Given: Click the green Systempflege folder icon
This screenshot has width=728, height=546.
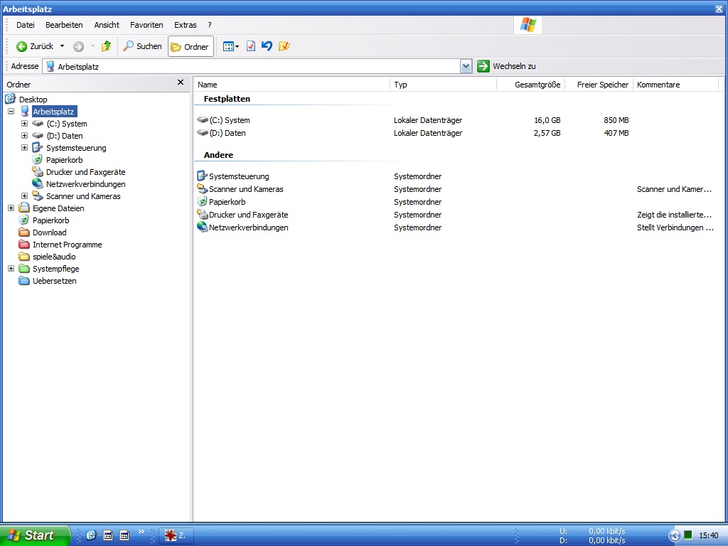Looking at the screenshot, I should [x=24, y=268].
